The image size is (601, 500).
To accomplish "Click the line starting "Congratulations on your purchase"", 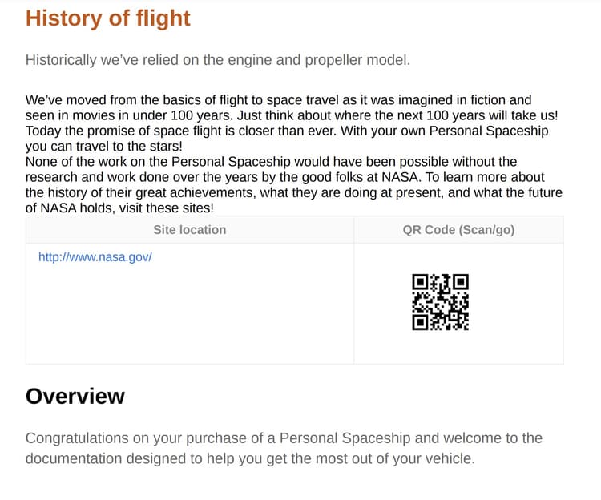I will (284, 438).
